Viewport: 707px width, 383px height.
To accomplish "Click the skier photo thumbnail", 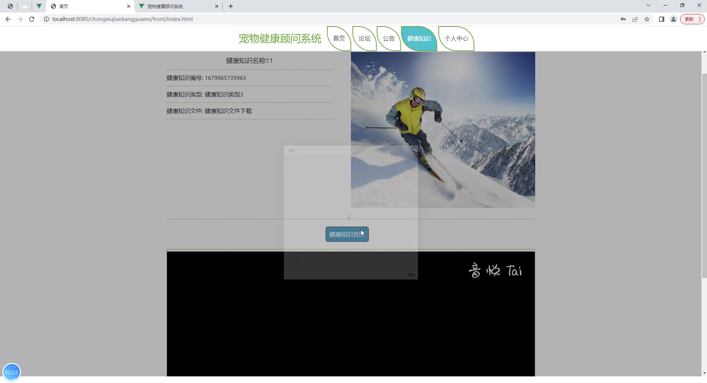I will coord(443,130).
